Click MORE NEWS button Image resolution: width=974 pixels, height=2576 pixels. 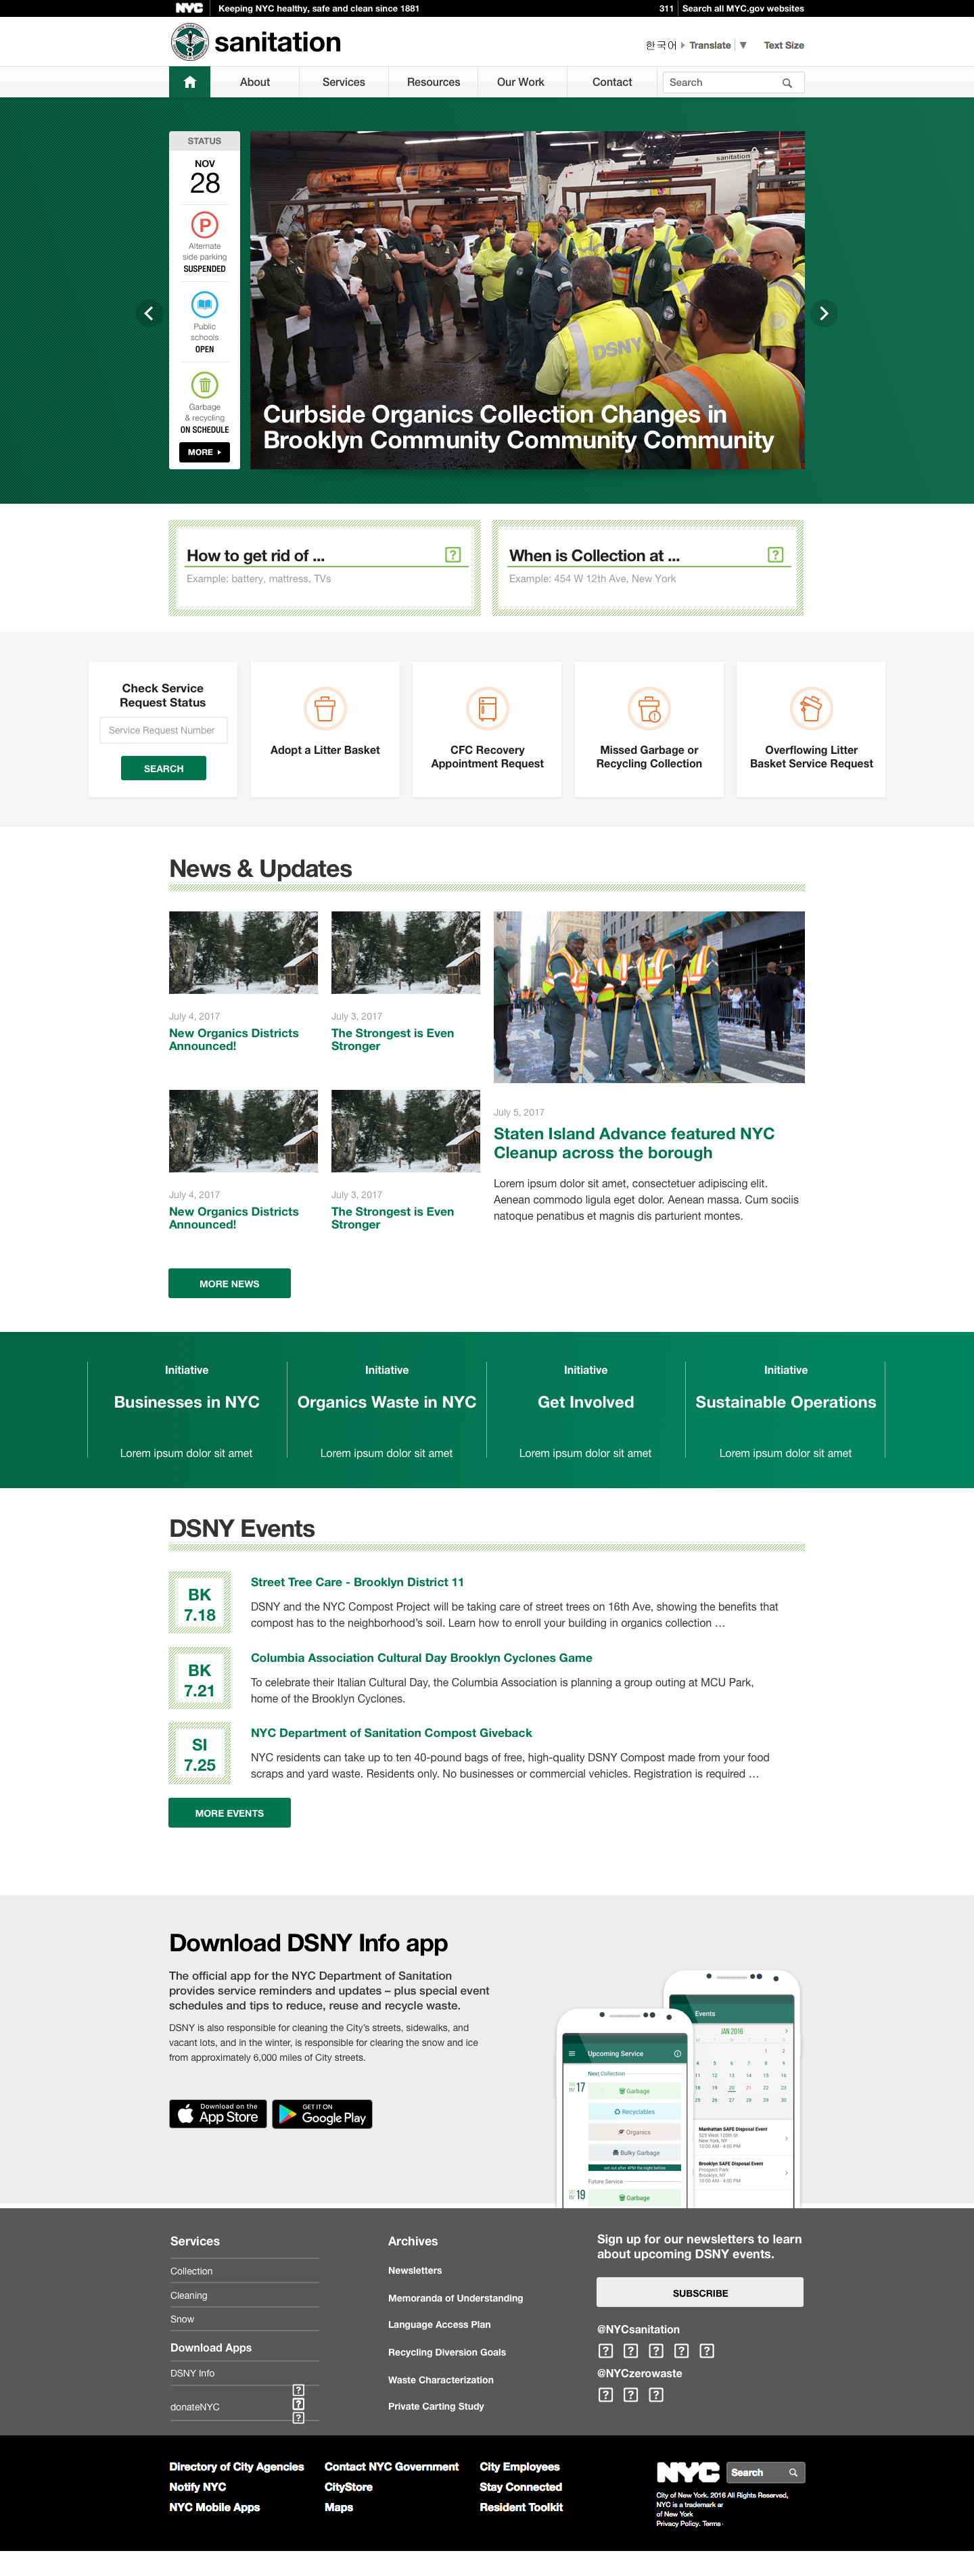pos(229,1283)
